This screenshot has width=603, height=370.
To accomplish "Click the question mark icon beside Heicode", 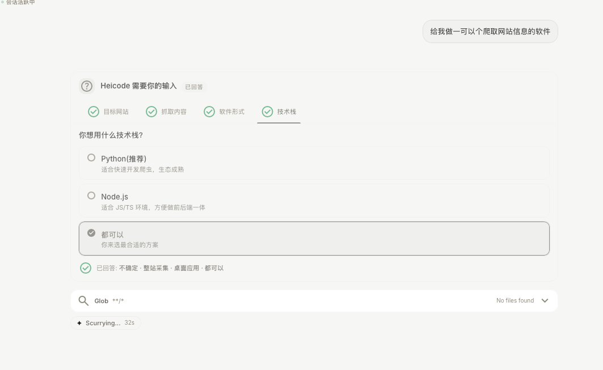I will pyautogui.click(x=87, y=86).
